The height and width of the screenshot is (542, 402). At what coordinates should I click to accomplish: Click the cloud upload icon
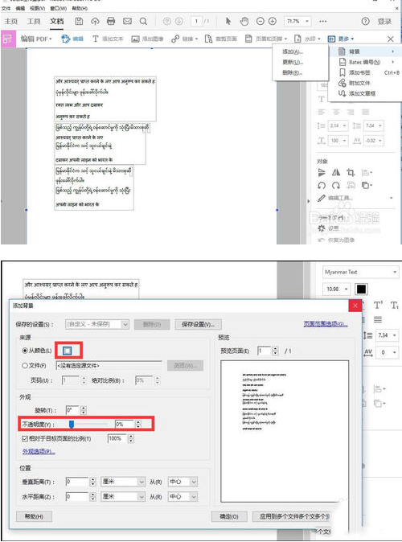[x=95, y=22]
